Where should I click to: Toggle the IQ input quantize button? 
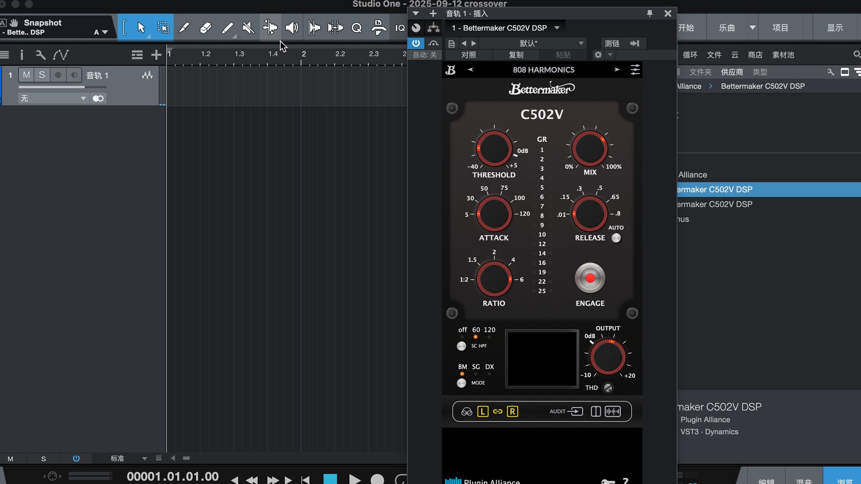(400, 28)
